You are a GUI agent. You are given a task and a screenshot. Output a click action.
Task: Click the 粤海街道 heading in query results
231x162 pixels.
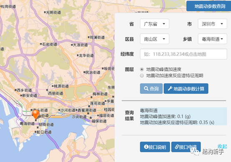click(x=149, y=110)
